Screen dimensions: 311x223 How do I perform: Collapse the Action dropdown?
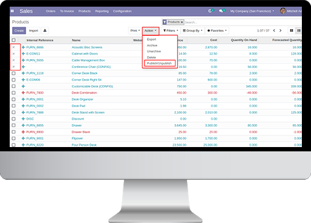(x=151, y=30)
